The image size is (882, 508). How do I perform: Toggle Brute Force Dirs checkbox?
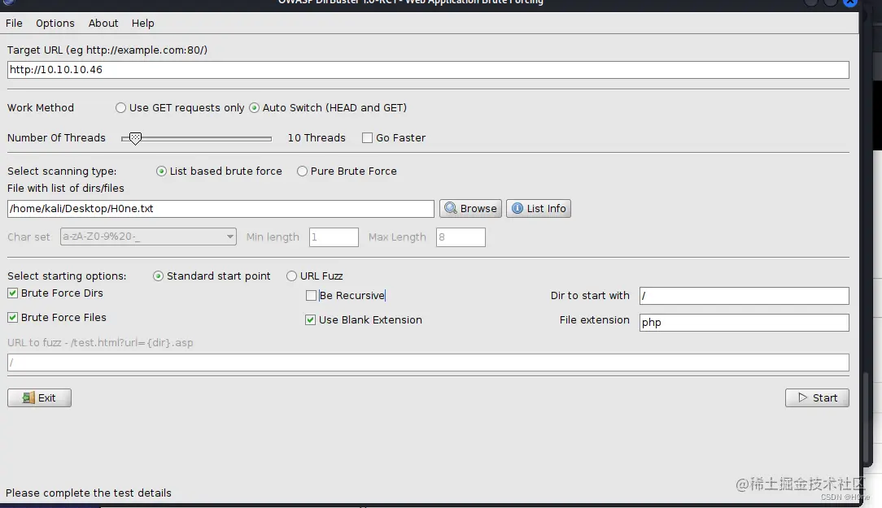12,293
